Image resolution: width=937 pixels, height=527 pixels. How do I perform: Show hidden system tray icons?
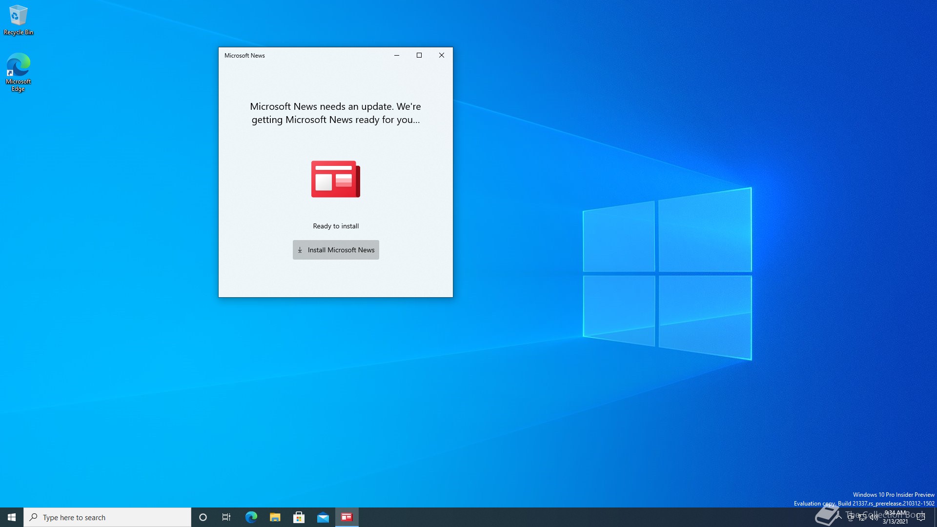coord(839,517)
